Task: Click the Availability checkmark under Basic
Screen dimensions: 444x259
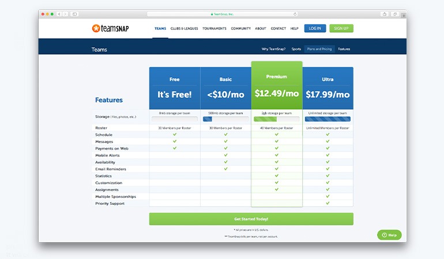Action: point(225,162)
